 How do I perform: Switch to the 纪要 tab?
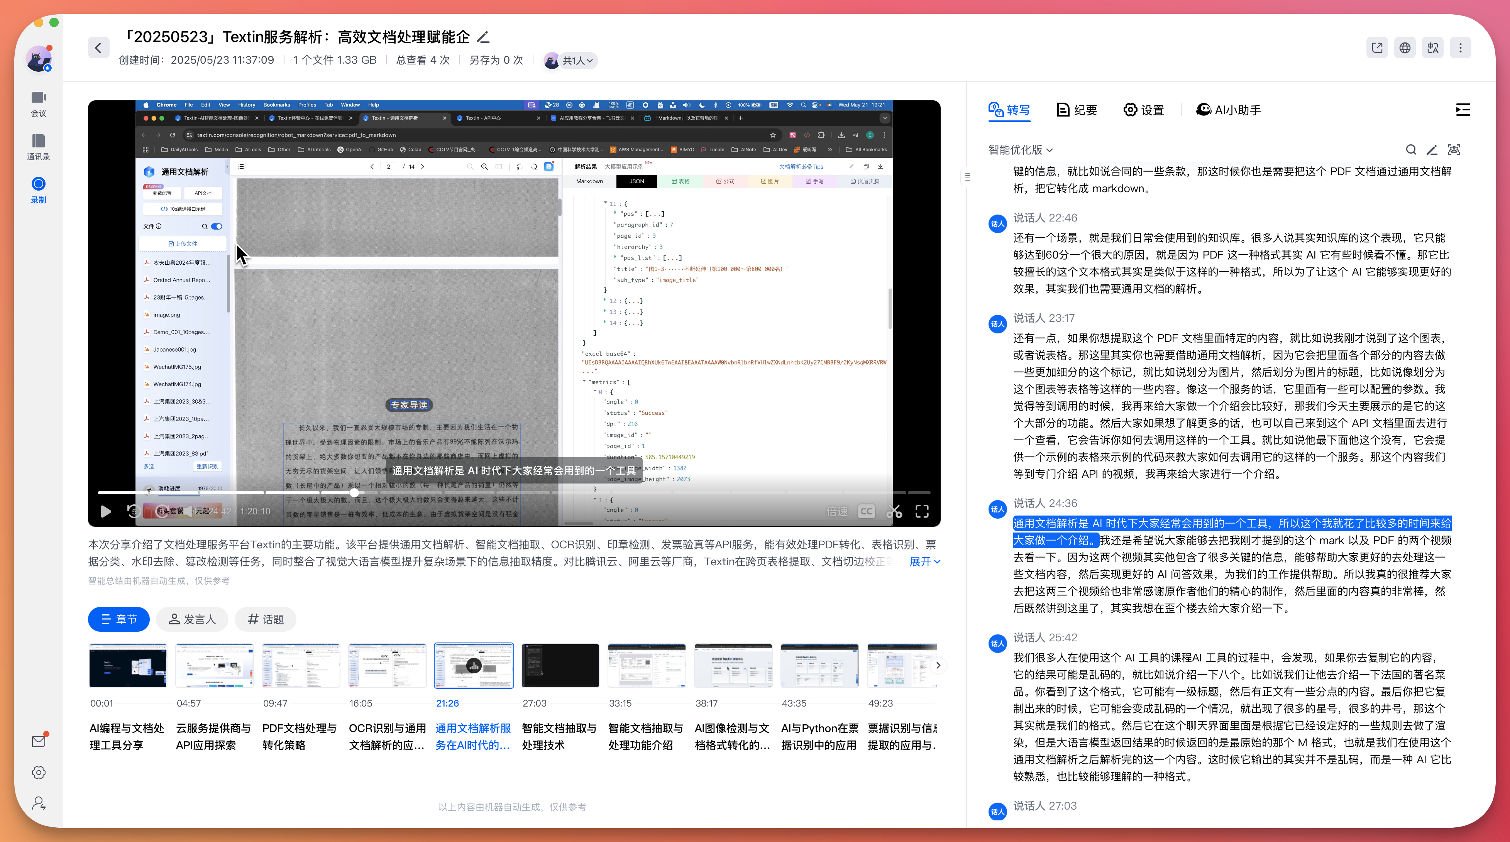pyautogui.click(x=1077, y=110)
